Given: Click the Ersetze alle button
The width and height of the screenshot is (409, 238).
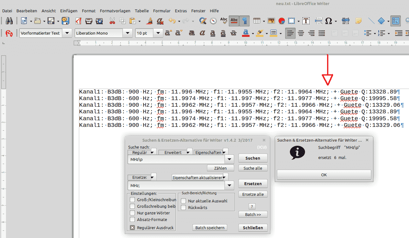Looking at the screenshot, I should pos(253,194).
